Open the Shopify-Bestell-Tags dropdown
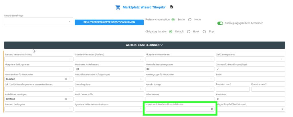 point(39,21)
